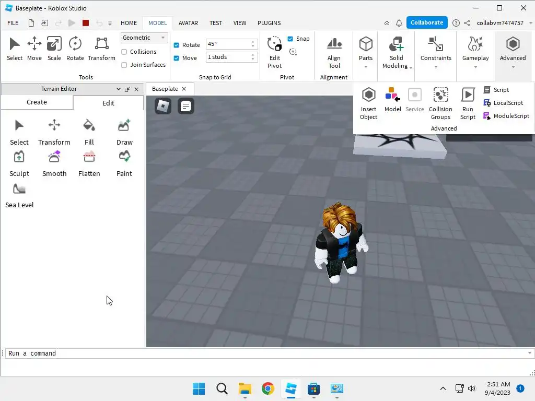The image size is (535, 401).
Task: Insert a new Script
Action: click(x=496, y=90)
